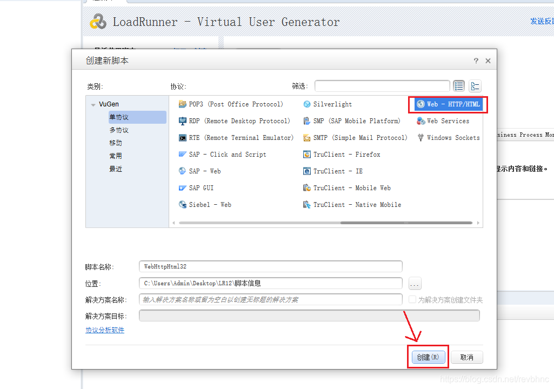Viewport: 554px width, 389px height.
Task: Switch to detailed list view mode
Action: tap(459, 85)
